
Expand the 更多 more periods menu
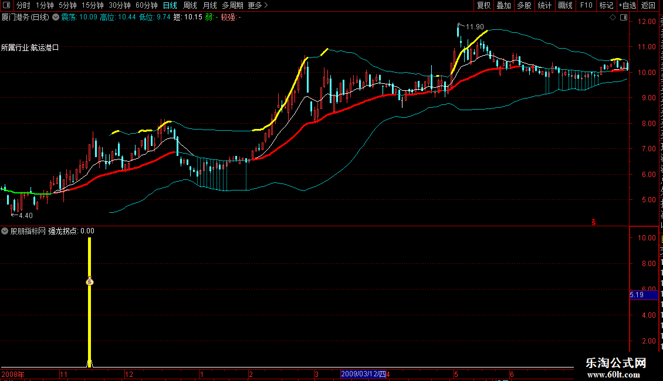[x=258, y=5]
